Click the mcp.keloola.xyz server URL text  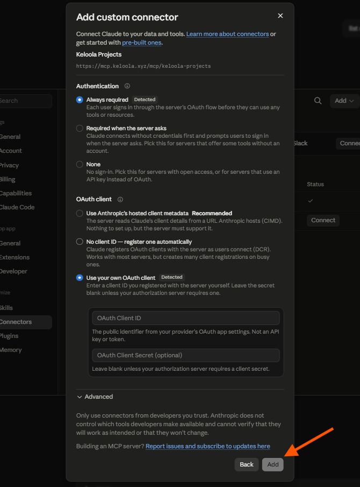point(143,66)
